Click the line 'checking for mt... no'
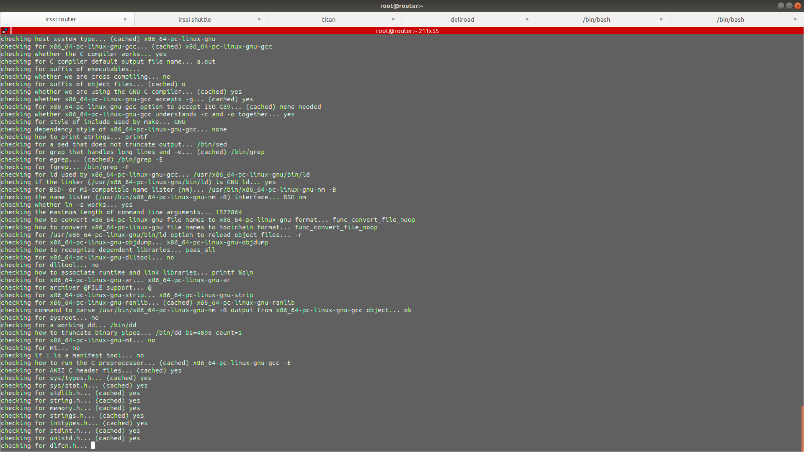The image size is (804, 452). tap(40, 348)
